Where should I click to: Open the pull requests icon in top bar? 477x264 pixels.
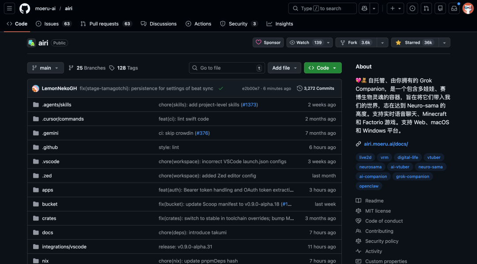click(426, 8)
